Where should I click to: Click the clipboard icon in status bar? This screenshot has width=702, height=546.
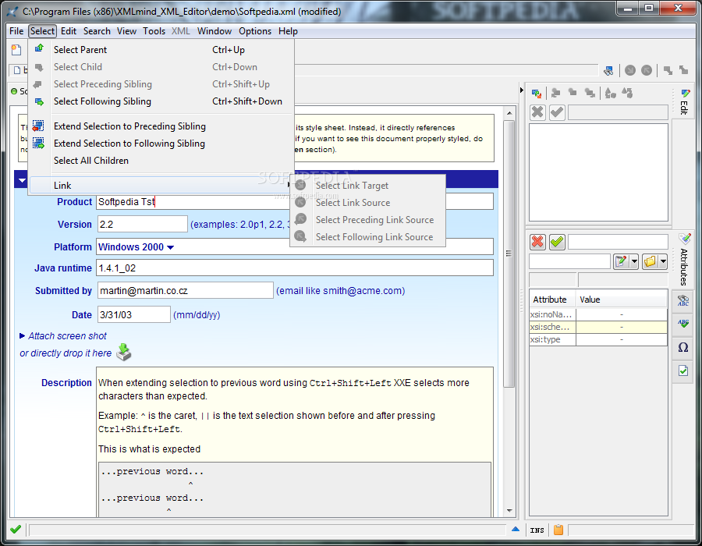point(558,530)
